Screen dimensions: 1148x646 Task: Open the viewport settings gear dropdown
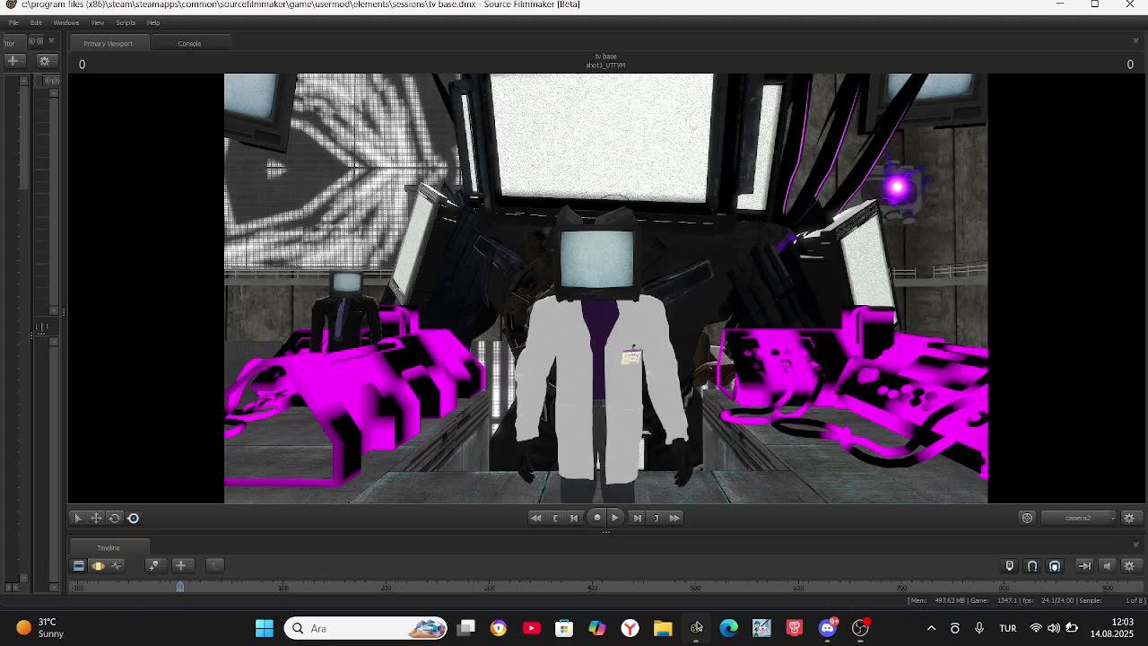[x=1130, y=518]
